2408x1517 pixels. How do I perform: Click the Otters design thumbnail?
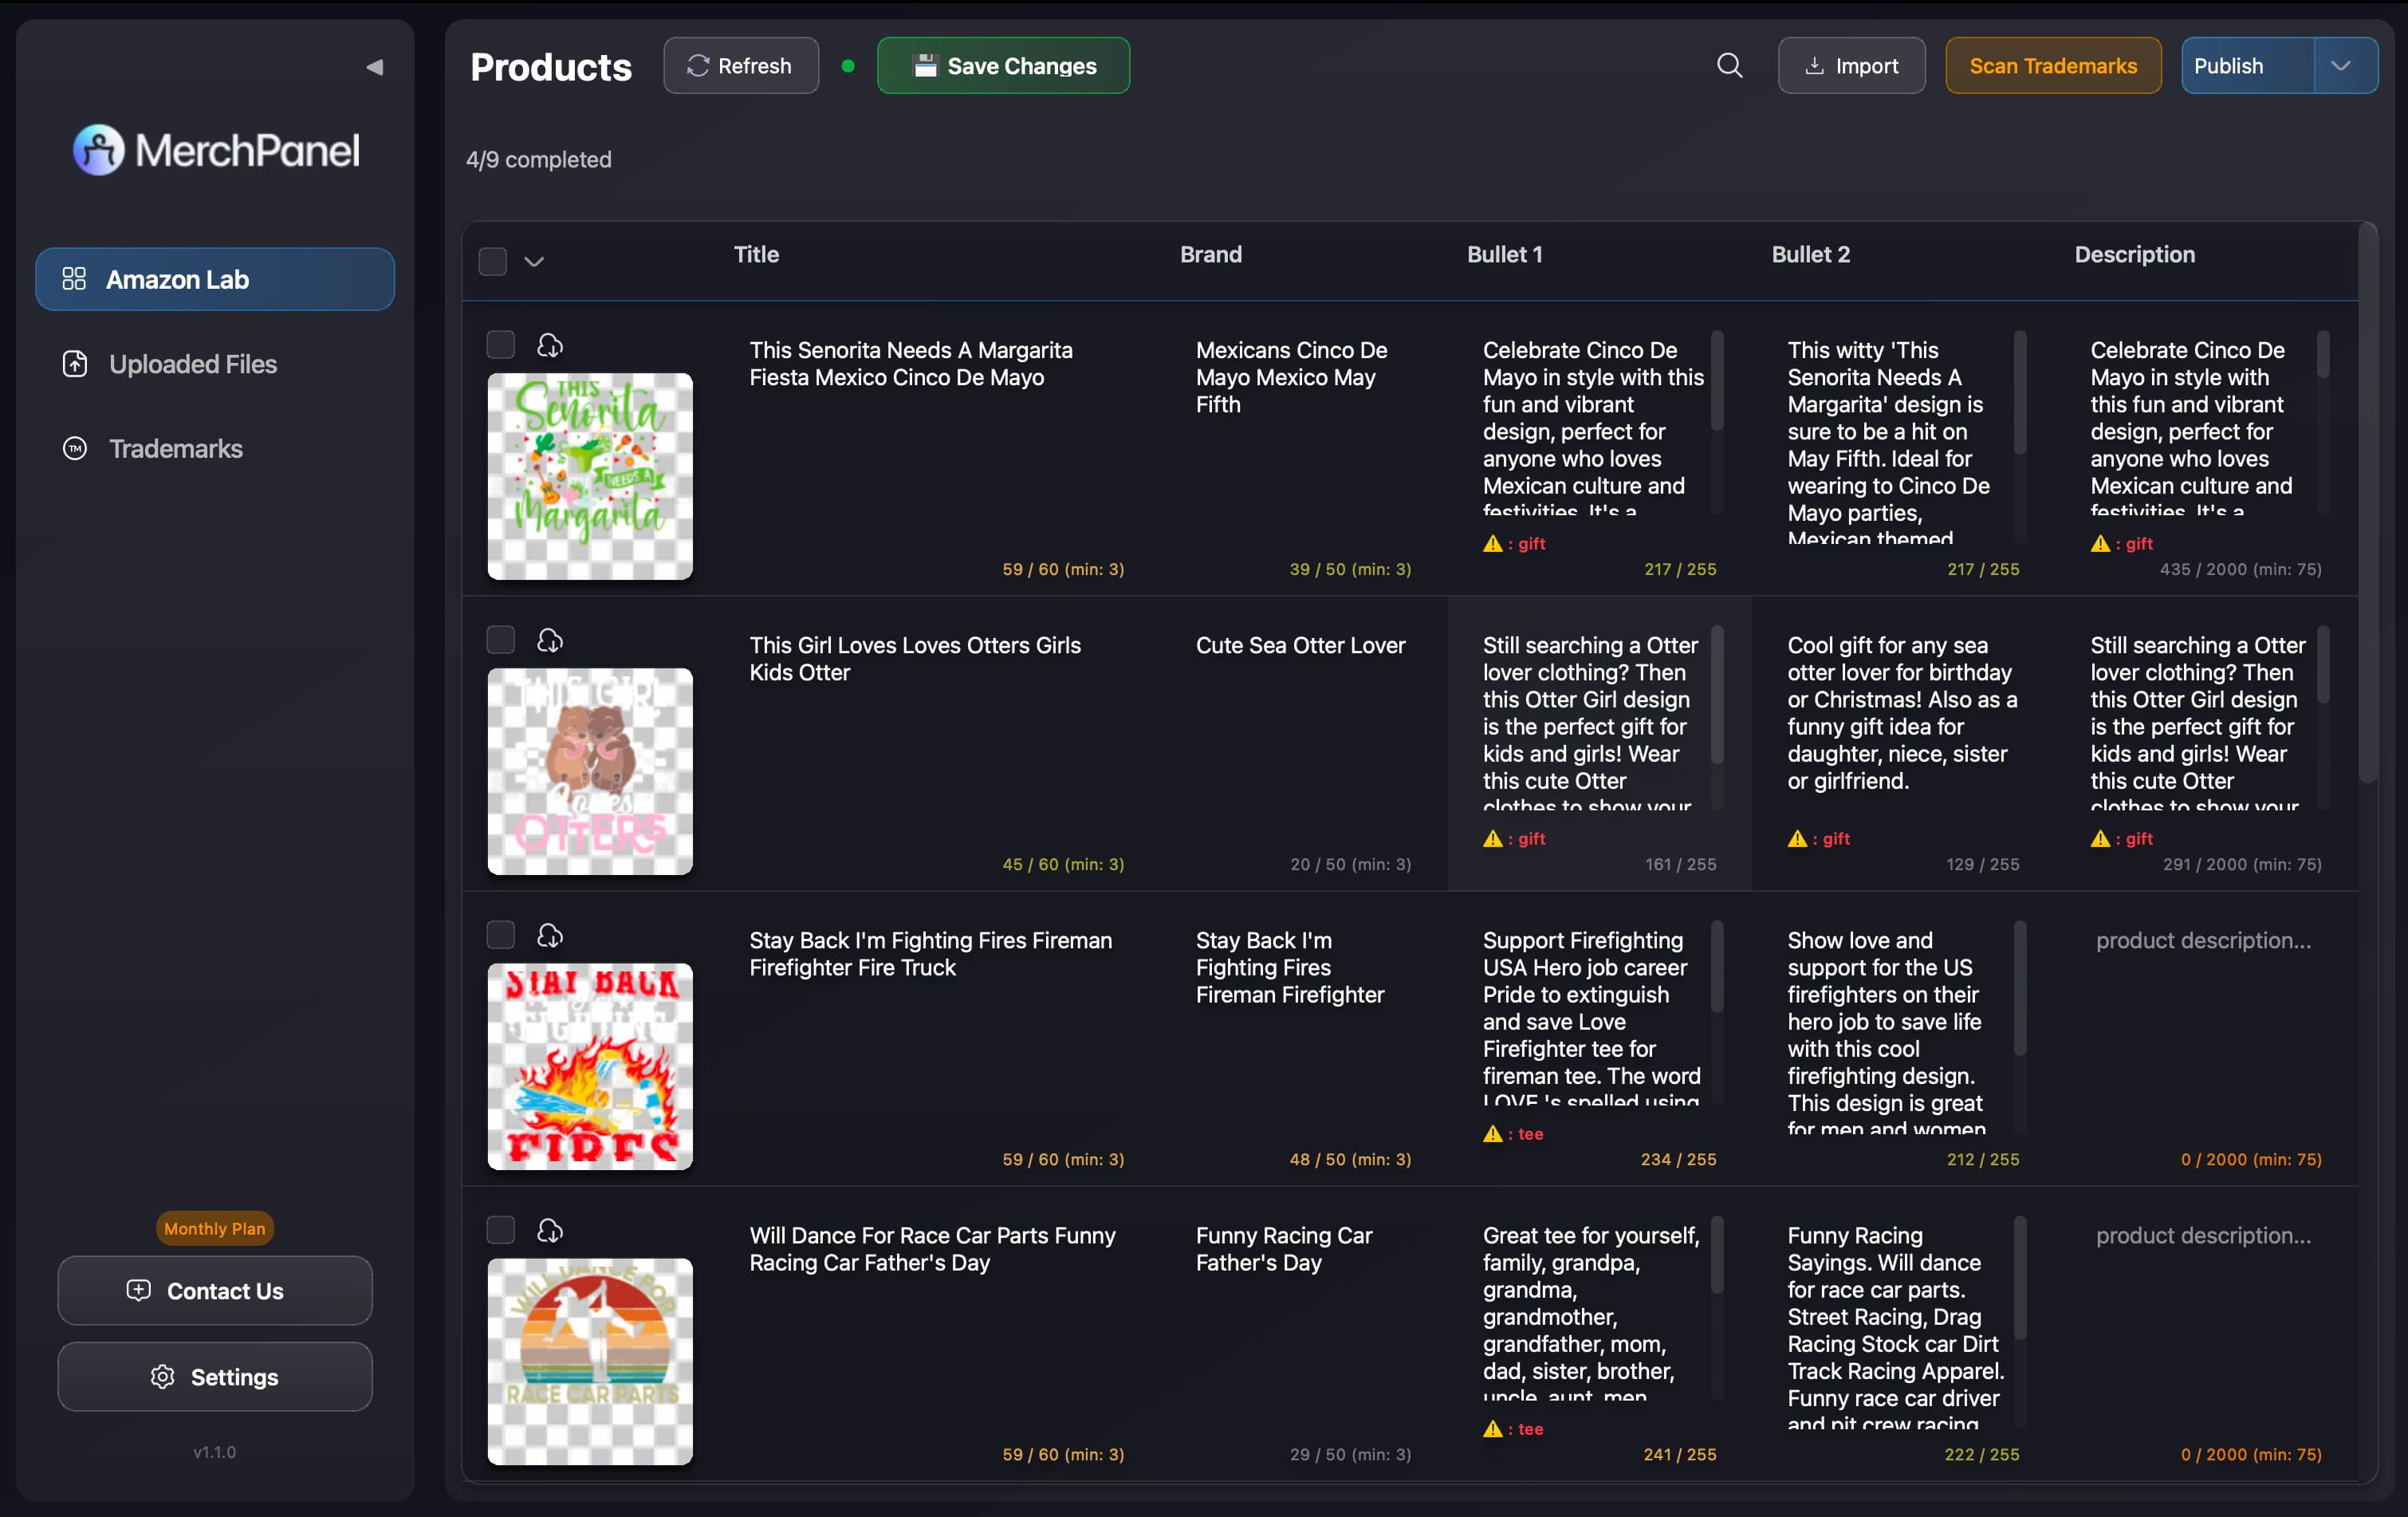click(x=590, y=771)
